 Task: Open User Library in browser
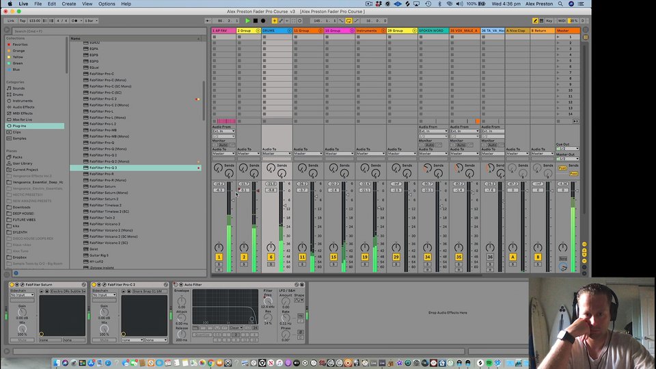click(x=22, y=163)
